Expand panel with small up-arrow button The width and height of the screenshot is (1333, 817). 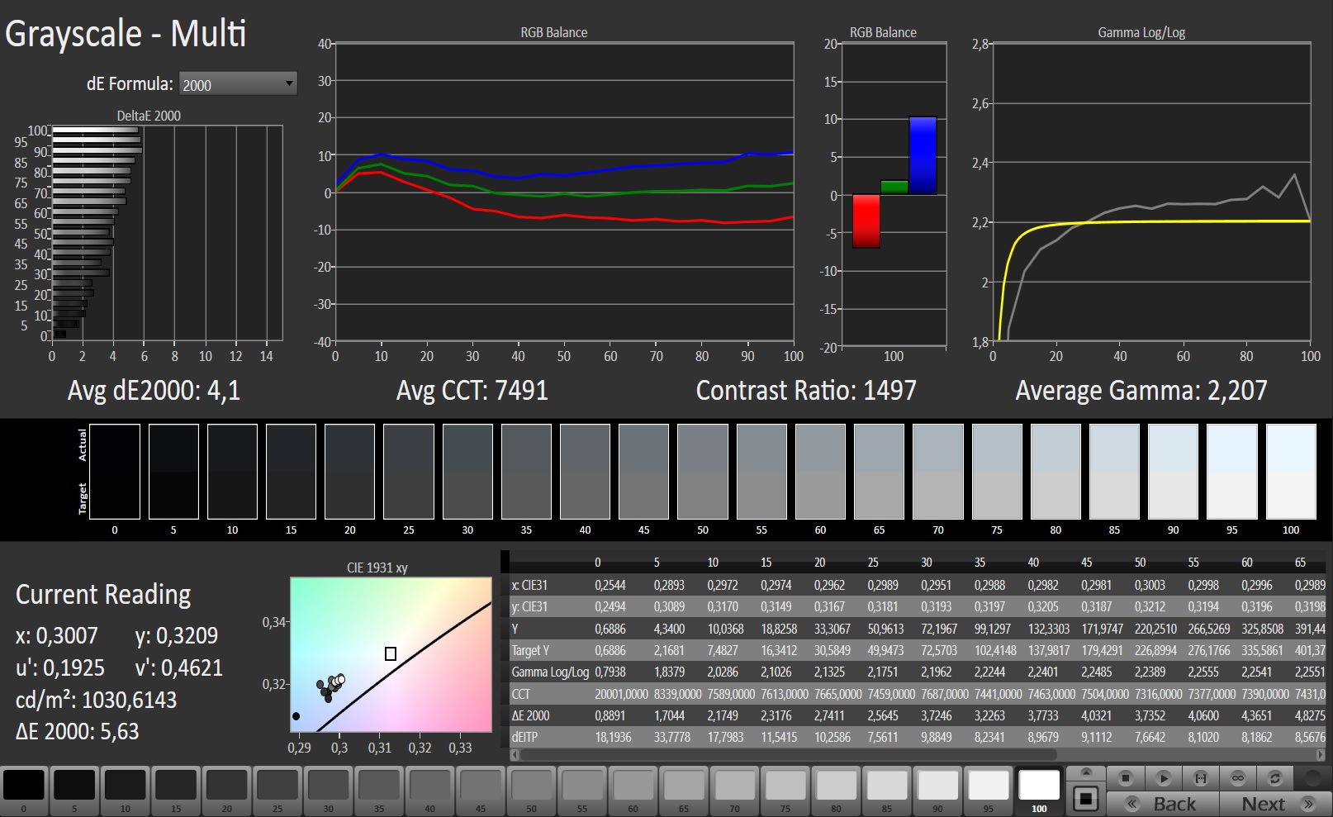1086,772
